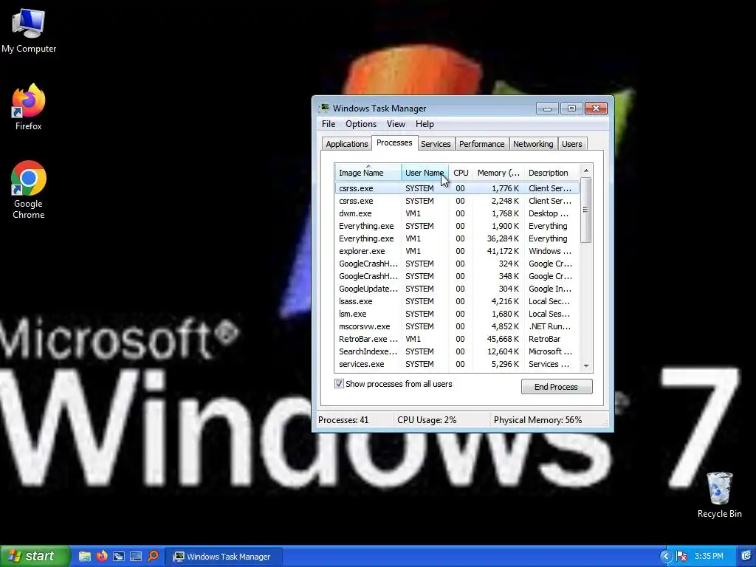Select the mscorsvw.exe process row

457,326
